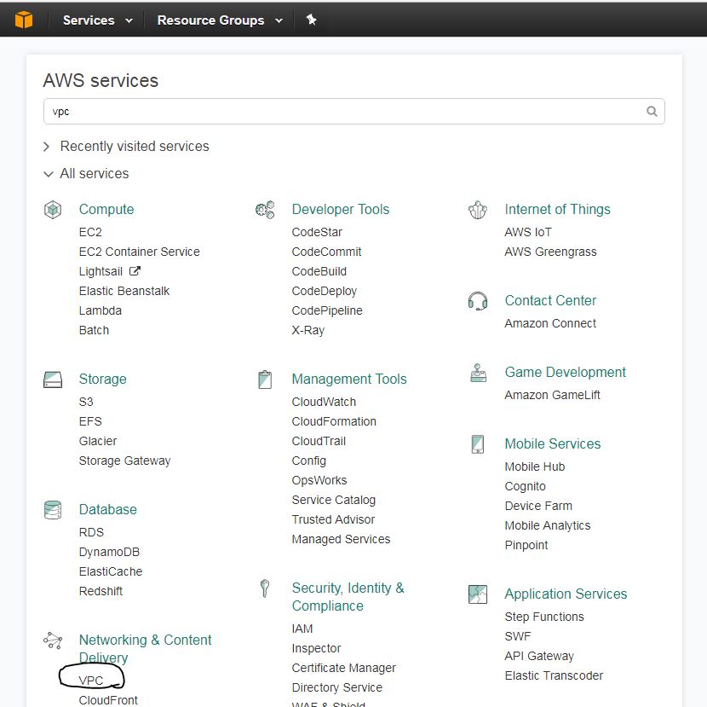
Task: Click the search magnifier icon
Action: click(652, 111)
